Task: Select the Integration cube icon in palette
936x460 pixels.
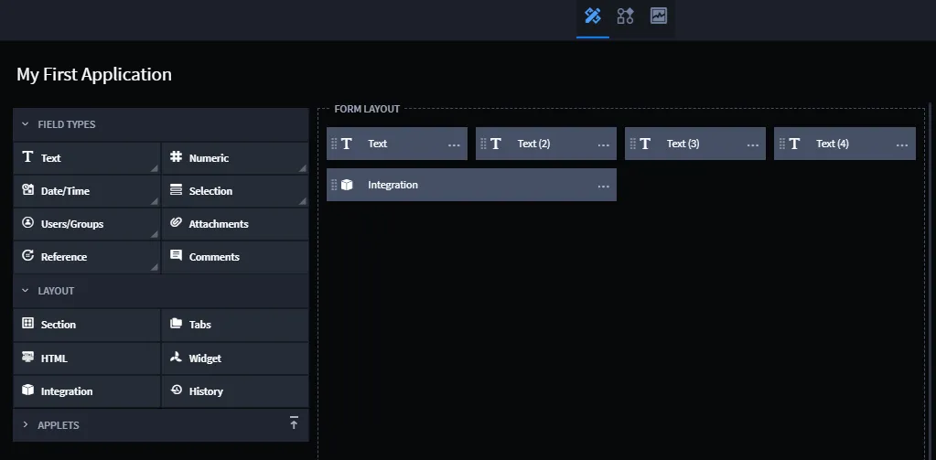Action: (27, 390)
